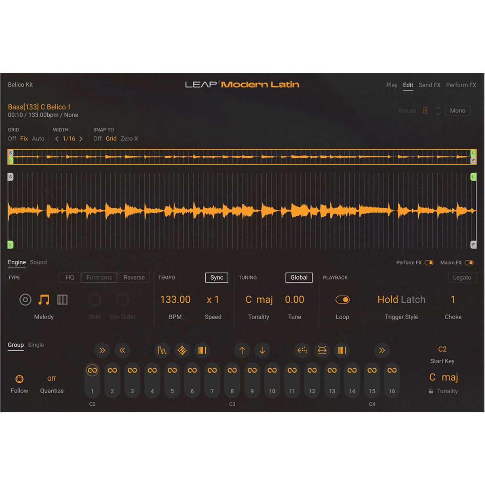
Task: Open the Hold Latch trigger style selector
Action: [x=401, y=300]
